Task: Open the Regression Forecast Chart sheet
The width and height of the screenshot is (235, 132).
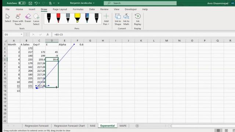Action: pos(69,126)
